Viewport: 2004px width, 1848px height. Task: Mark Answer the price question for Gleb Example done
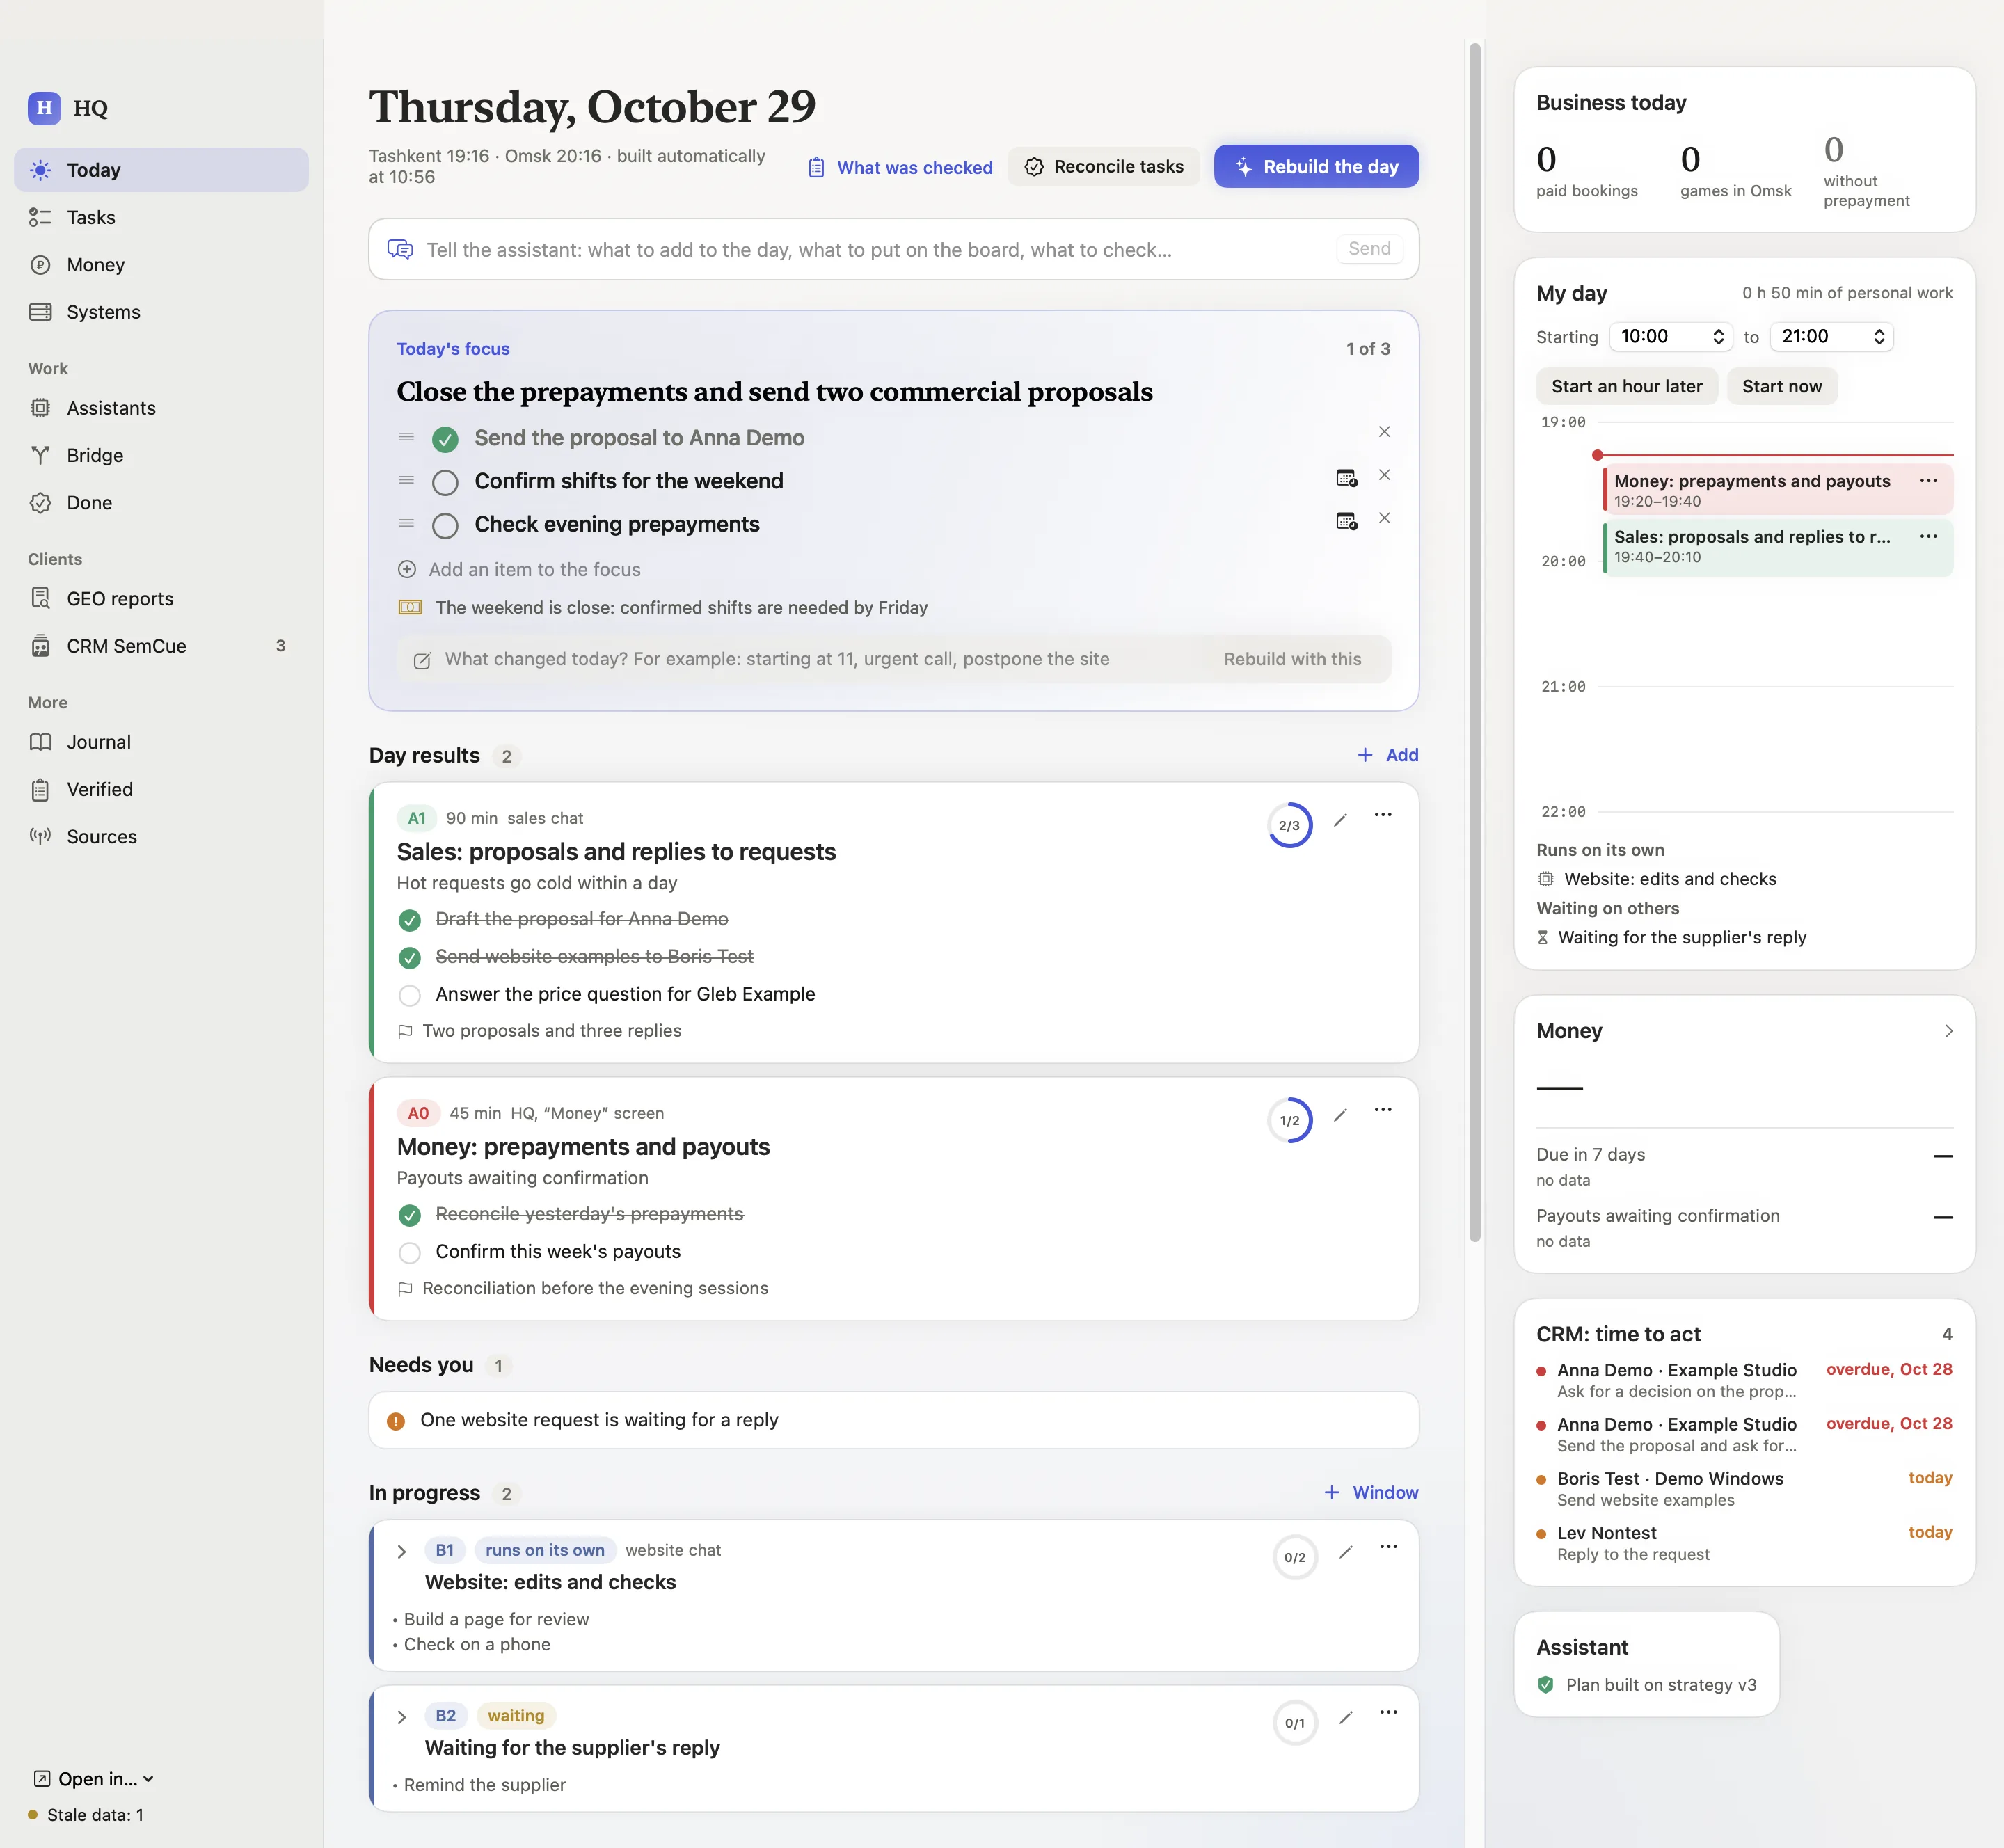pyautogui.click(x=409, y=996)
